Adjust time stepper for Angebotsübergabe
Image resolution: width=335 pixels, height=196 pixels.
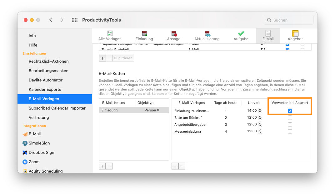click(x=260, y=124)
